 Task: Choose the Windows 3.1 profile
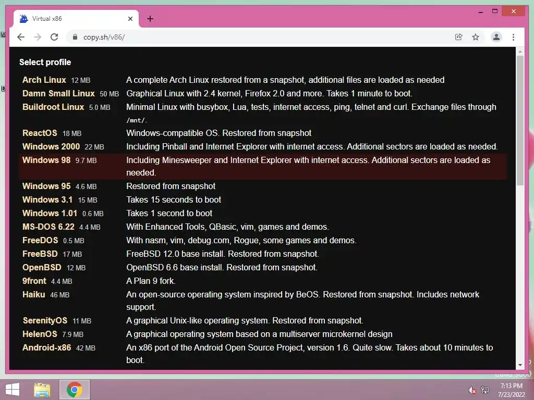click(47, 199)
